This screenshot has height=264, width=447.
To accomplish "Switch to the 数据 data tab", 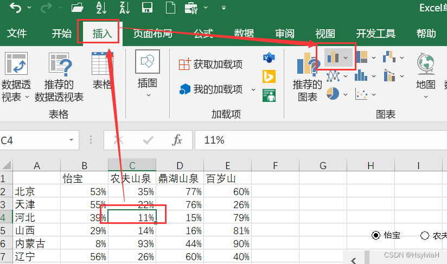I will (x=244, y=33).
